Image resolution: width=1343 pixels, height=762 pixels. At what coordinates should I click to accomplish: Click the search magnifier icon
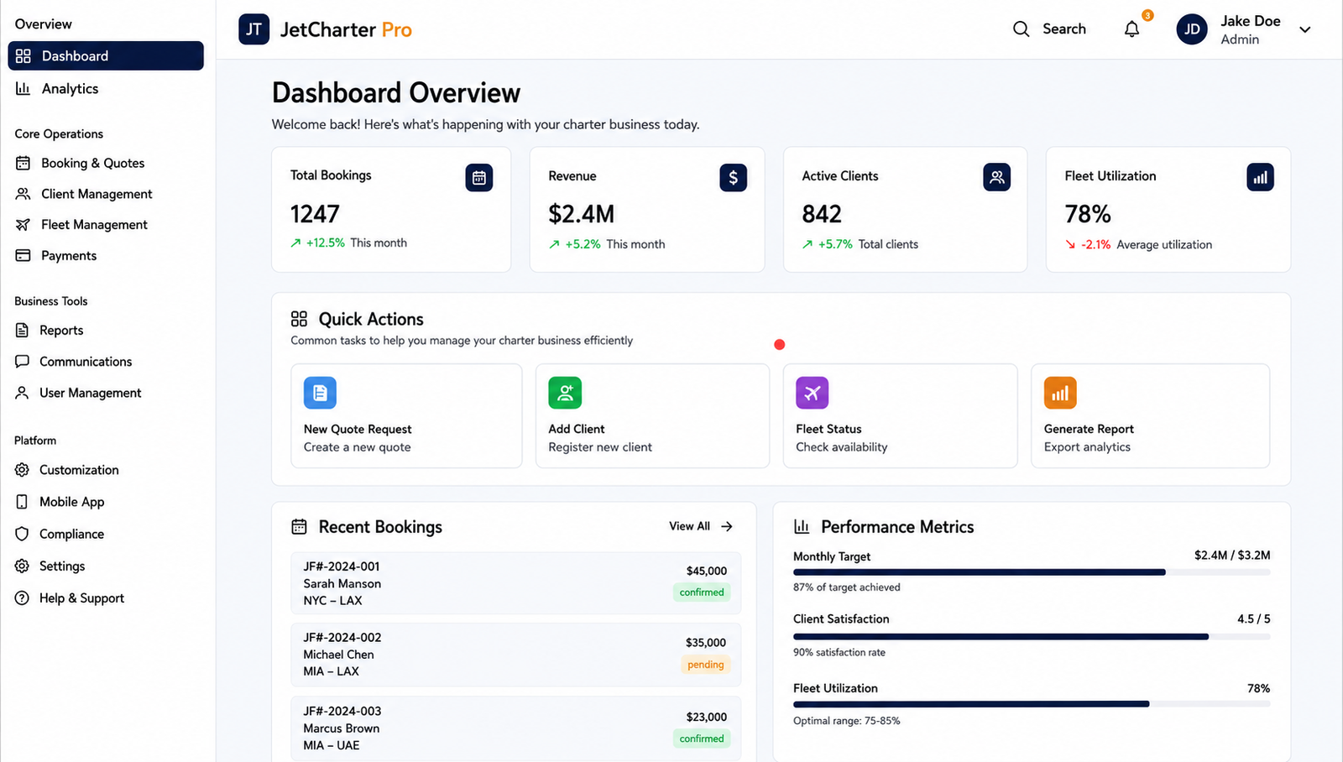tap(1021, 29)
